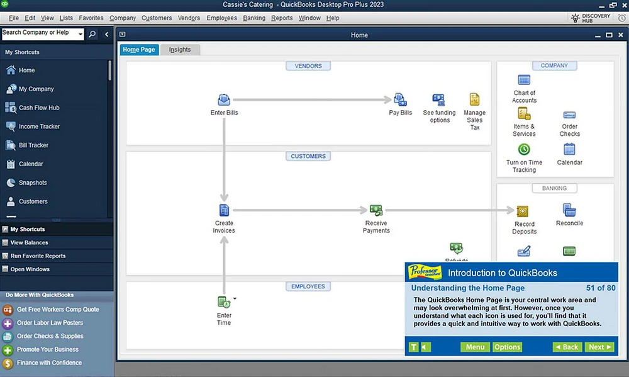Click the tutorial Options button
The width and height of the screenshot is (629, 377).
[x=507, y=347]
